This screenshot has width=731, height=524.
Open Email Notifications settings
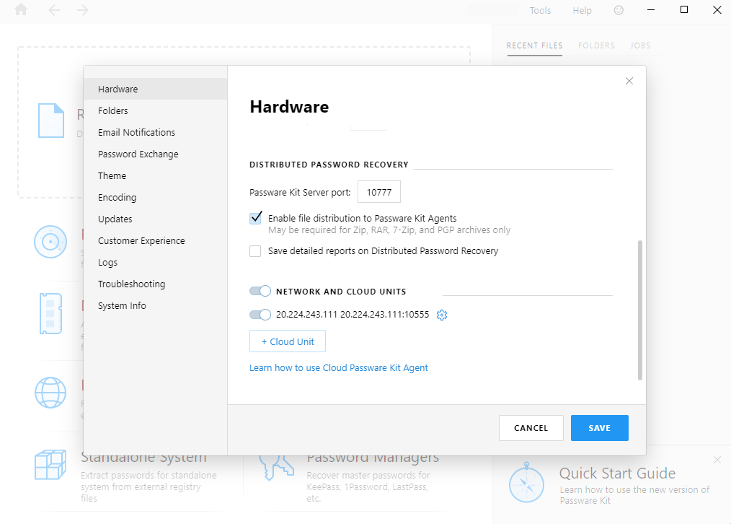click(155, 132)
